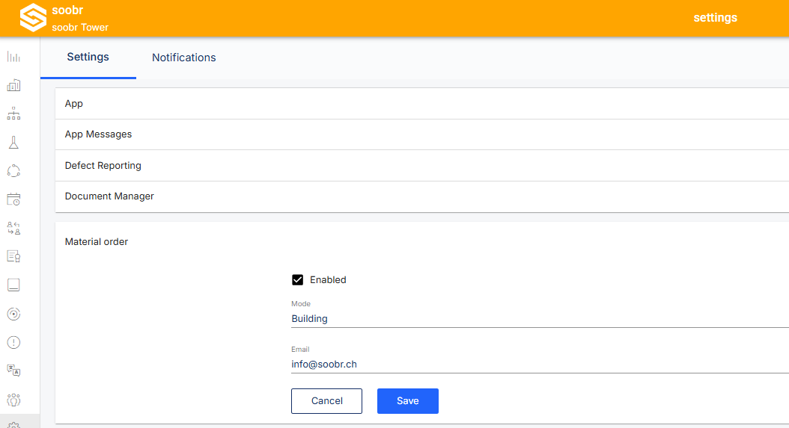Click the calendar with clock icon
Image resolution: width=789 pixels, height=428 pixels.
[x=13, y=199]
